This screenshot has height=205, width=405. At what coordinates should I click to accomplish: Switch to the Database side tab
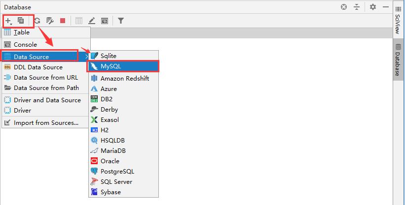click(398, 60)
